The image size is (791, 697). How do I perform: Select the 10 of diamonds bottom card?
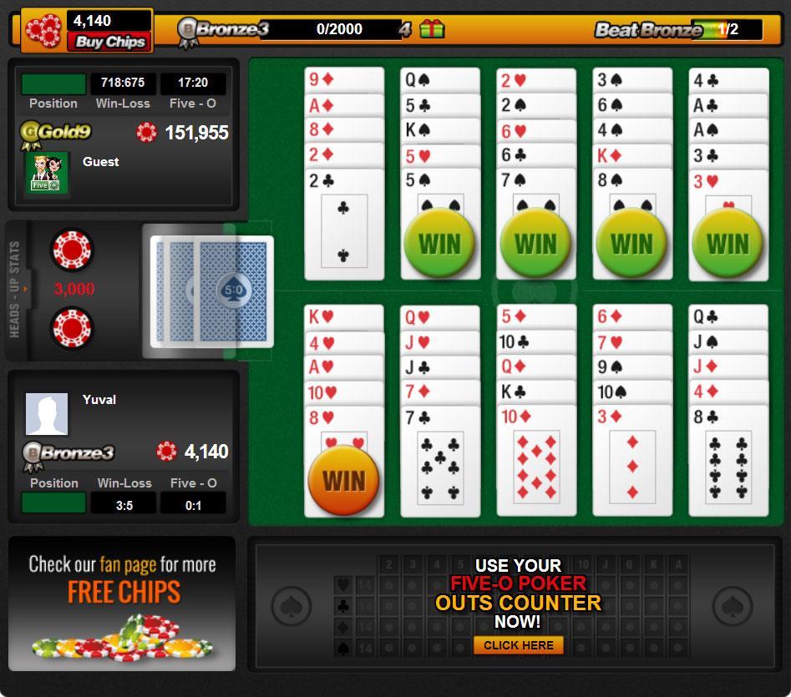pyautogui.click(x=536, y=461)
